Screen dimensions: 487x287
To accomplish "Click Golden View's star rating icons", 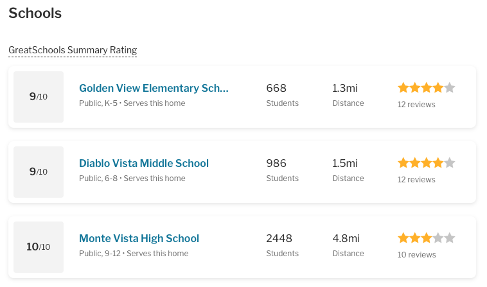I will click(x=426, y=88).
